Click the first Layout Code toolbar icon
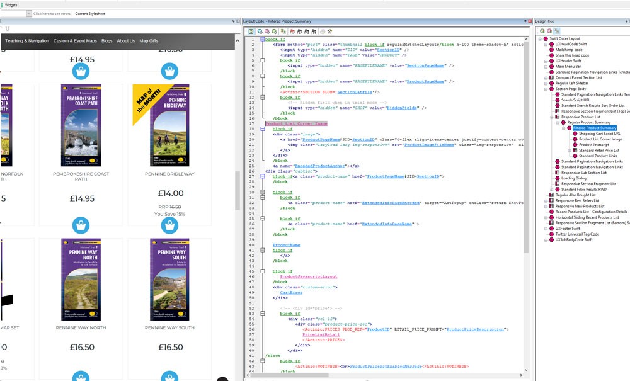Viewport: 630px width, 381px height. 251,31
